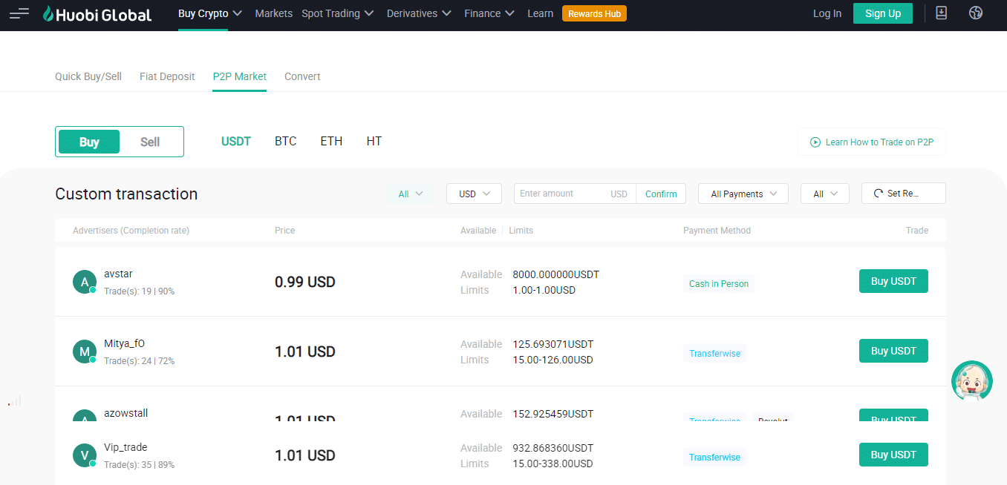Expand the Spot Trading menu
Screen dimensions: 1007x485
pyautogui.click(x=338, y=13)
